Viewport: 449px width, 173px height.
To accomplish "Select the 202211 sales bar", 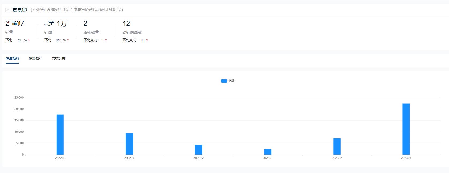I will 129,144.
